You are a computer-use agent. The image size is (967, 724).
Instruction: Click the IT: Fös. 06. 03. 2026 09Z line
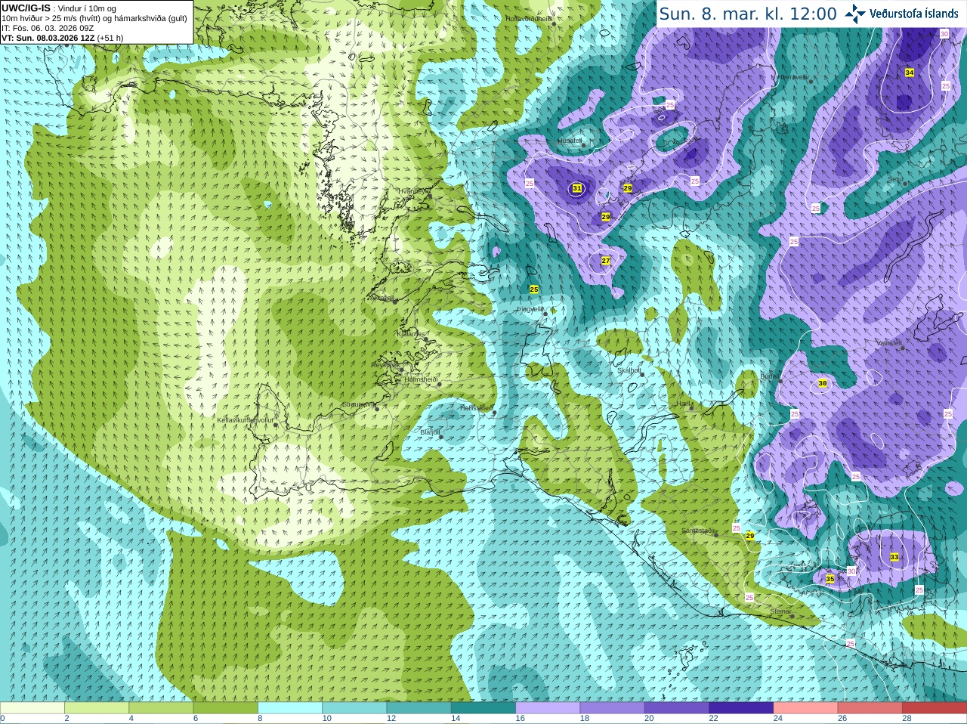coord(48,28)
